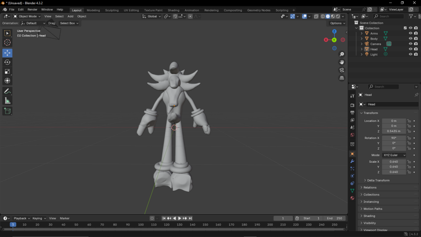421x237 pixels.
Task: Open the Render menu
Action: pyautogui.click(x=32, y=9)
